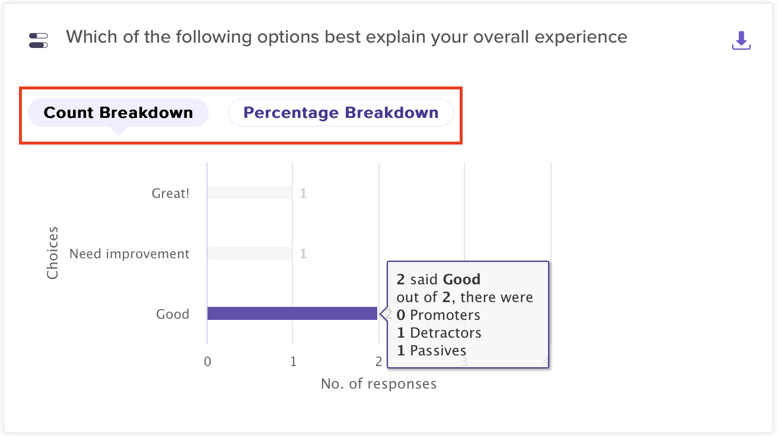
Task: Click the Choices axis title
Action: 53,252
